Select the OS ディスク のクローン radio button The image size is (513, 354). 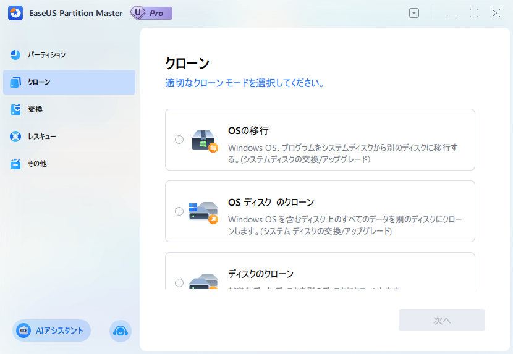click(179, 211)
